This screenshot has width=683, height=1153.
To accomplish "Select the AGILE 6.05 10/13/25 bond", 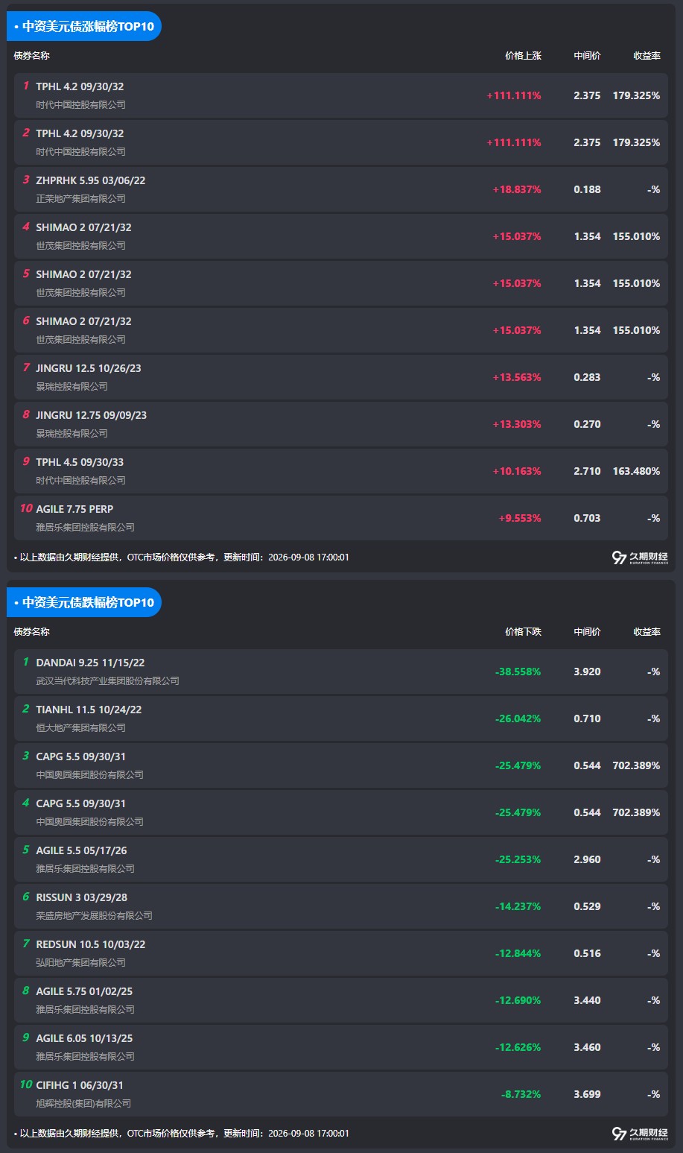I will click(341, 1047).
